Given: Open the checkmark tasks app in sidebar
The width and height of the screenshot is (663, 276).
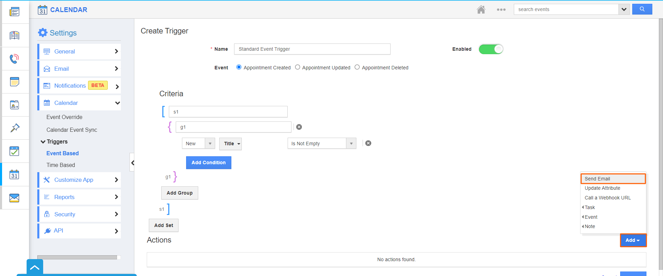Looking at the screenshot, I should pyautogui.click(x=14, y=151).
